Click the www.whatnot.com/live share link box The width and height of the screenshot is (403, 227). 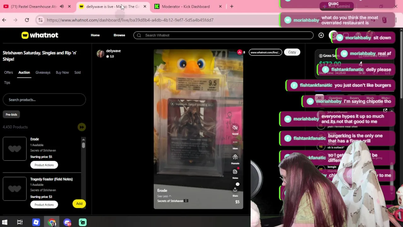[x=265, y=52]
